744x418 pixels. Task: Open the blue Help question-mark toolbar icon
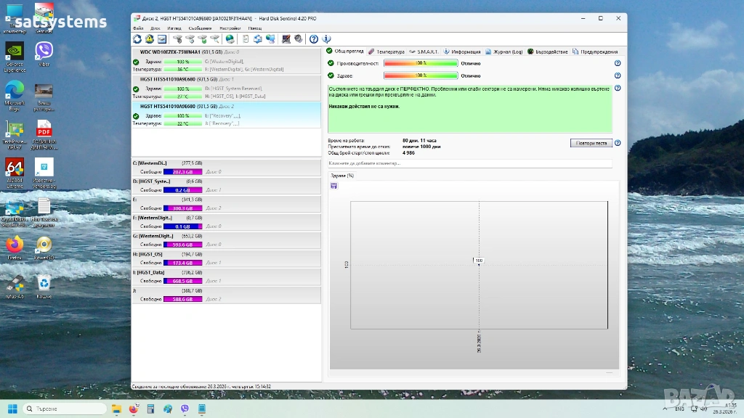pyautogui.click(x=314, y=39)
